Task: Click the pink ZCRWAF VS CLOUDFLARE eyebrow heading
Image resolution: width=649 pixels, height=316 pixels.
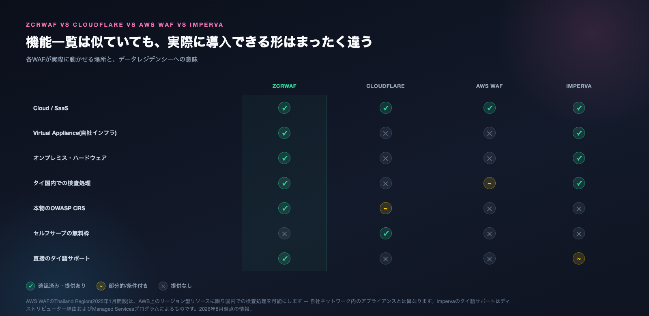Action: pos(125,25)
